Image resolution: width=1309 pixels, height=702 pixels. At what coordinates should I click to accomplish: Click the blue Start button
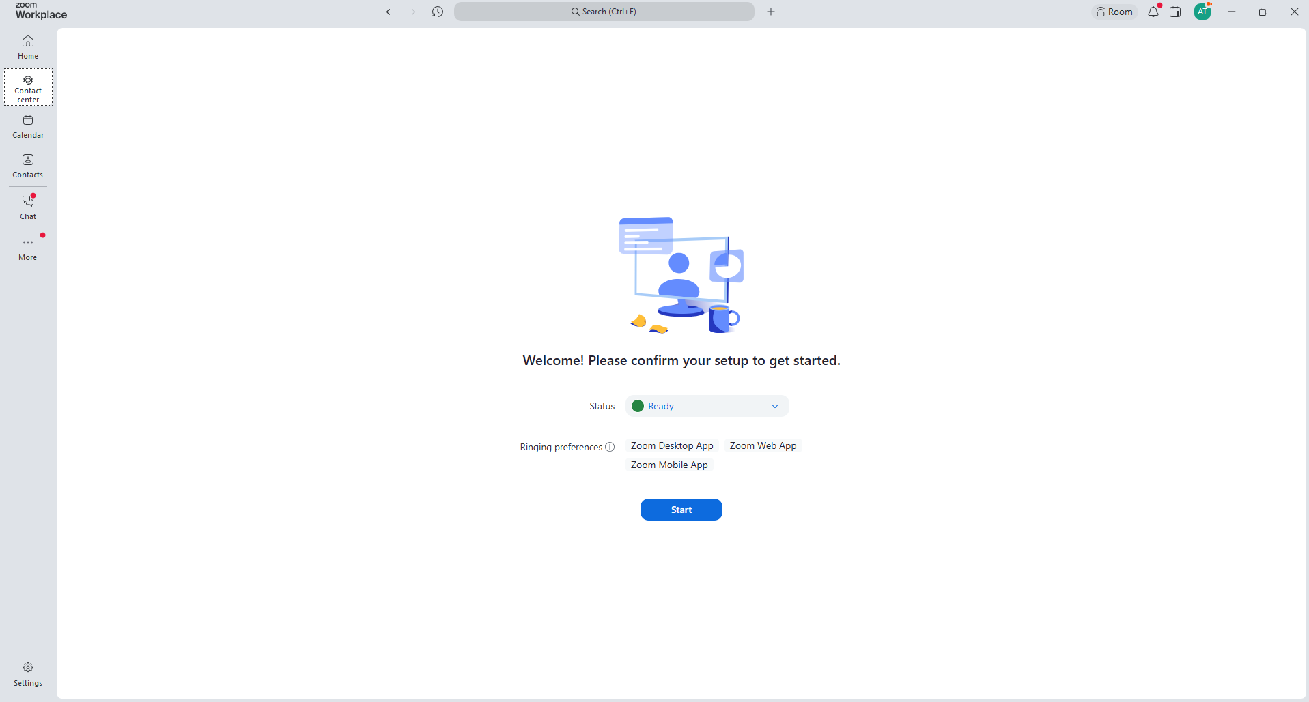coord(681,510)
